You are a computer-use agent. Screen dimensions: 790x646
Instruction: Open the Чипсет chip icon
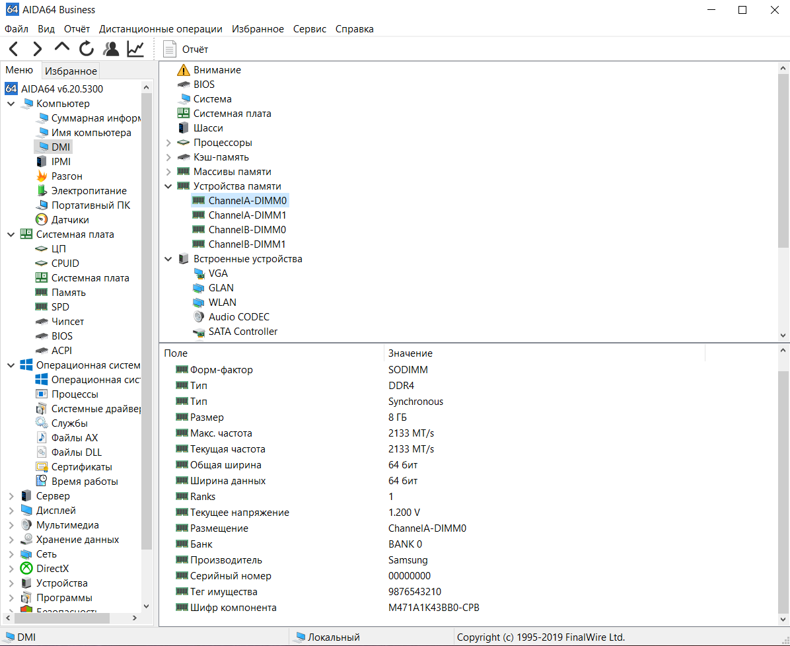pos(42,322)
